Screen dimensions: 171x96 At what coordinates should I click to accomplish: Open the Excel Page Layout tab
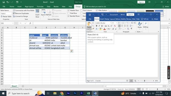coord(29,6)
